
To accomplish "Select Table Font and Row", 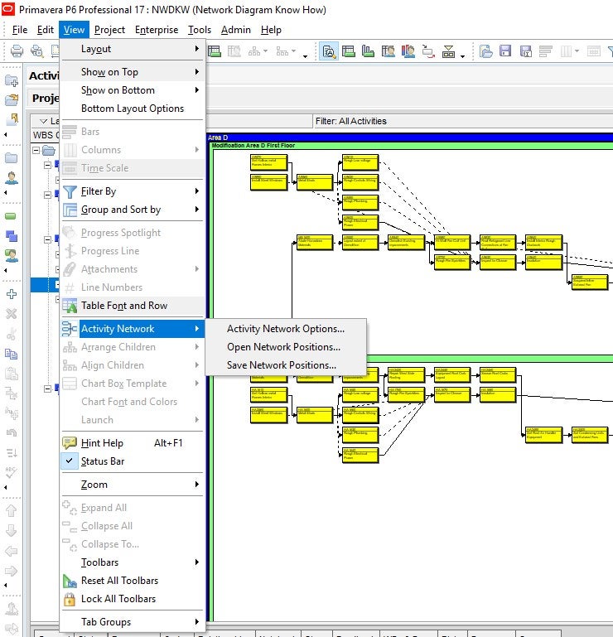I will [133, 306].
